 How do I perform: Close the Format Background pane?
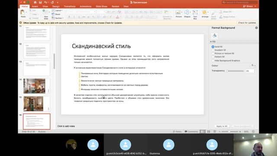point(256,28)
